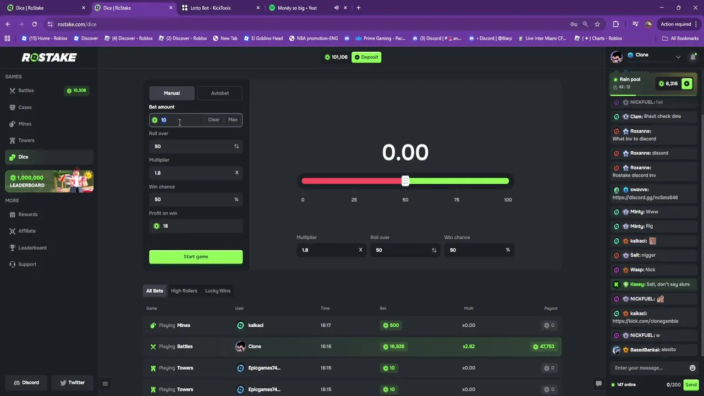
Task: Open browser extensions puzzle icon
Action: point(615,24)
